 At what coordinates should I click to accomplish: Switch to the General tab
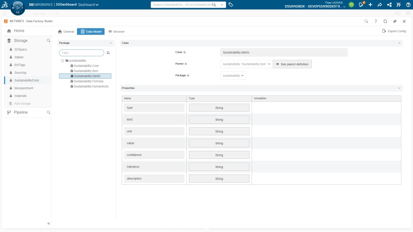tap(66, 31)
